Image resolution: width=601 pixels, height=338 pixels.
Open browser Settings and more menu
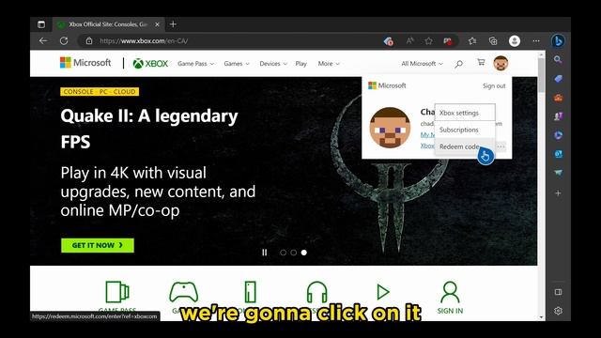coord(536,40)
